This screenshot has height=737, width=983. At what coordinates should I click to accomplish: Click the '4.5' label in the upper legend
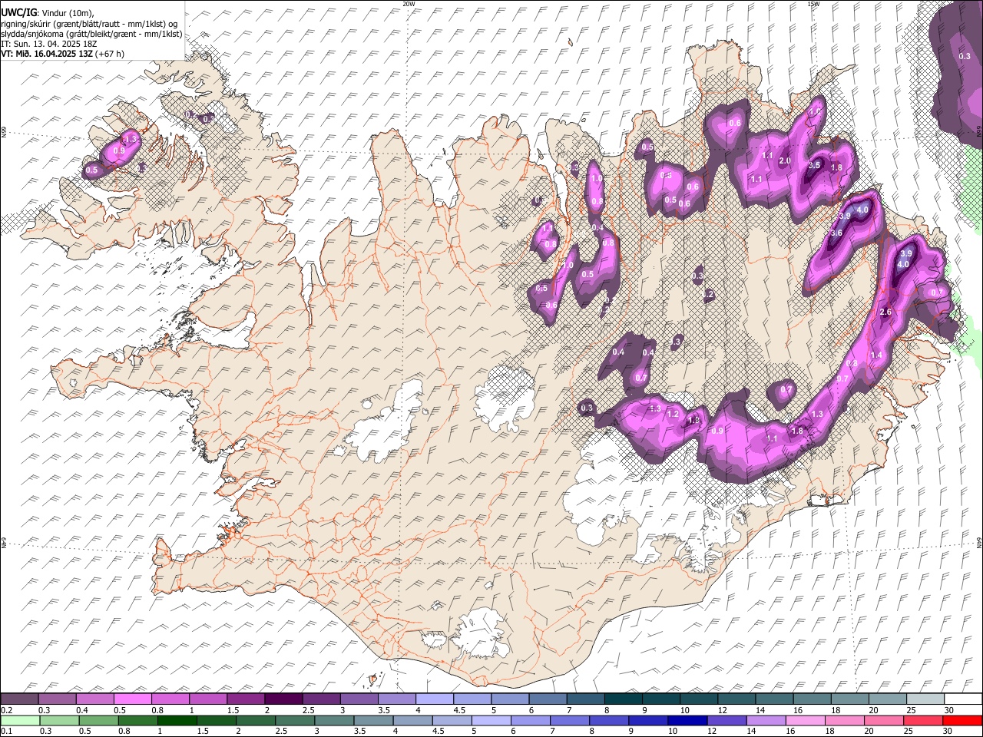point(459,710)
